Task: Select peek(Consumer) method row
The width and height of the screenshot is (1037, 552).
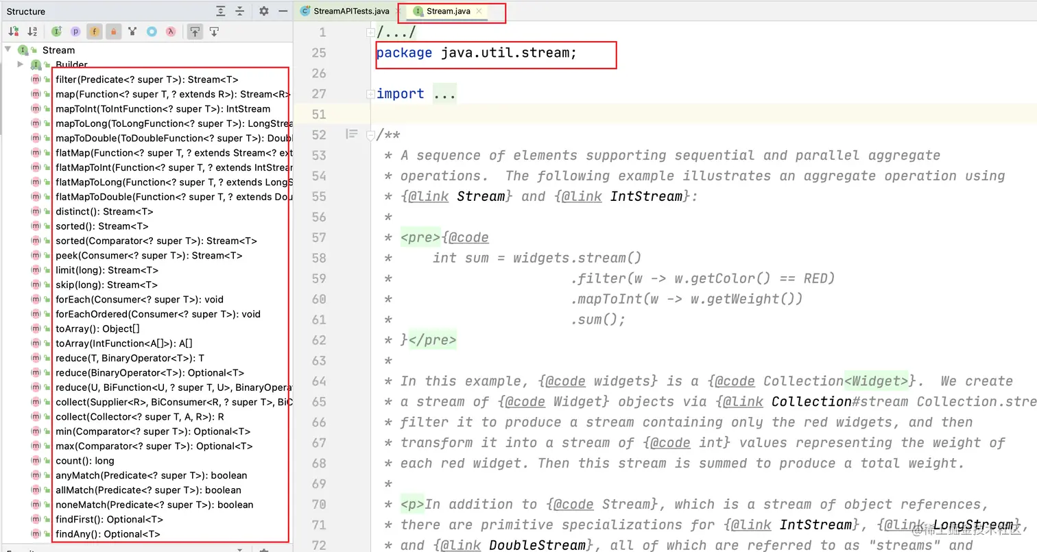Action: tap(149, 255)
